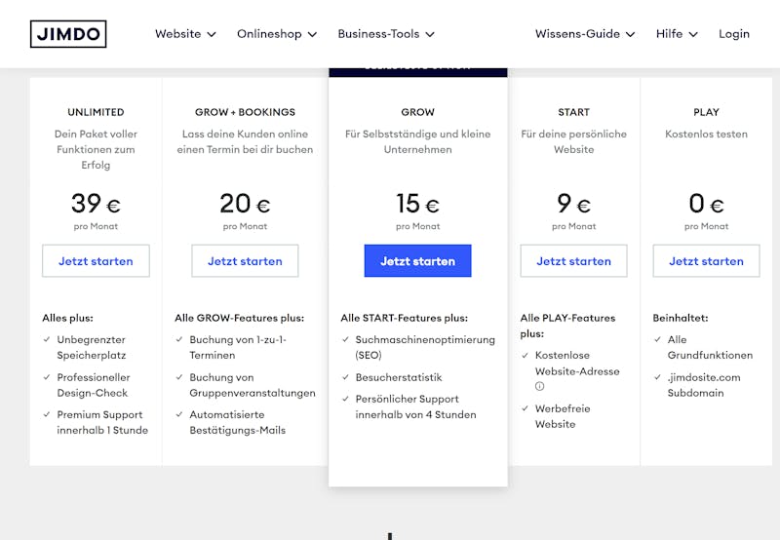Select the GROW + BOOKINGS heading
This screenshot has height=540, width=780.
coord(245,112)
